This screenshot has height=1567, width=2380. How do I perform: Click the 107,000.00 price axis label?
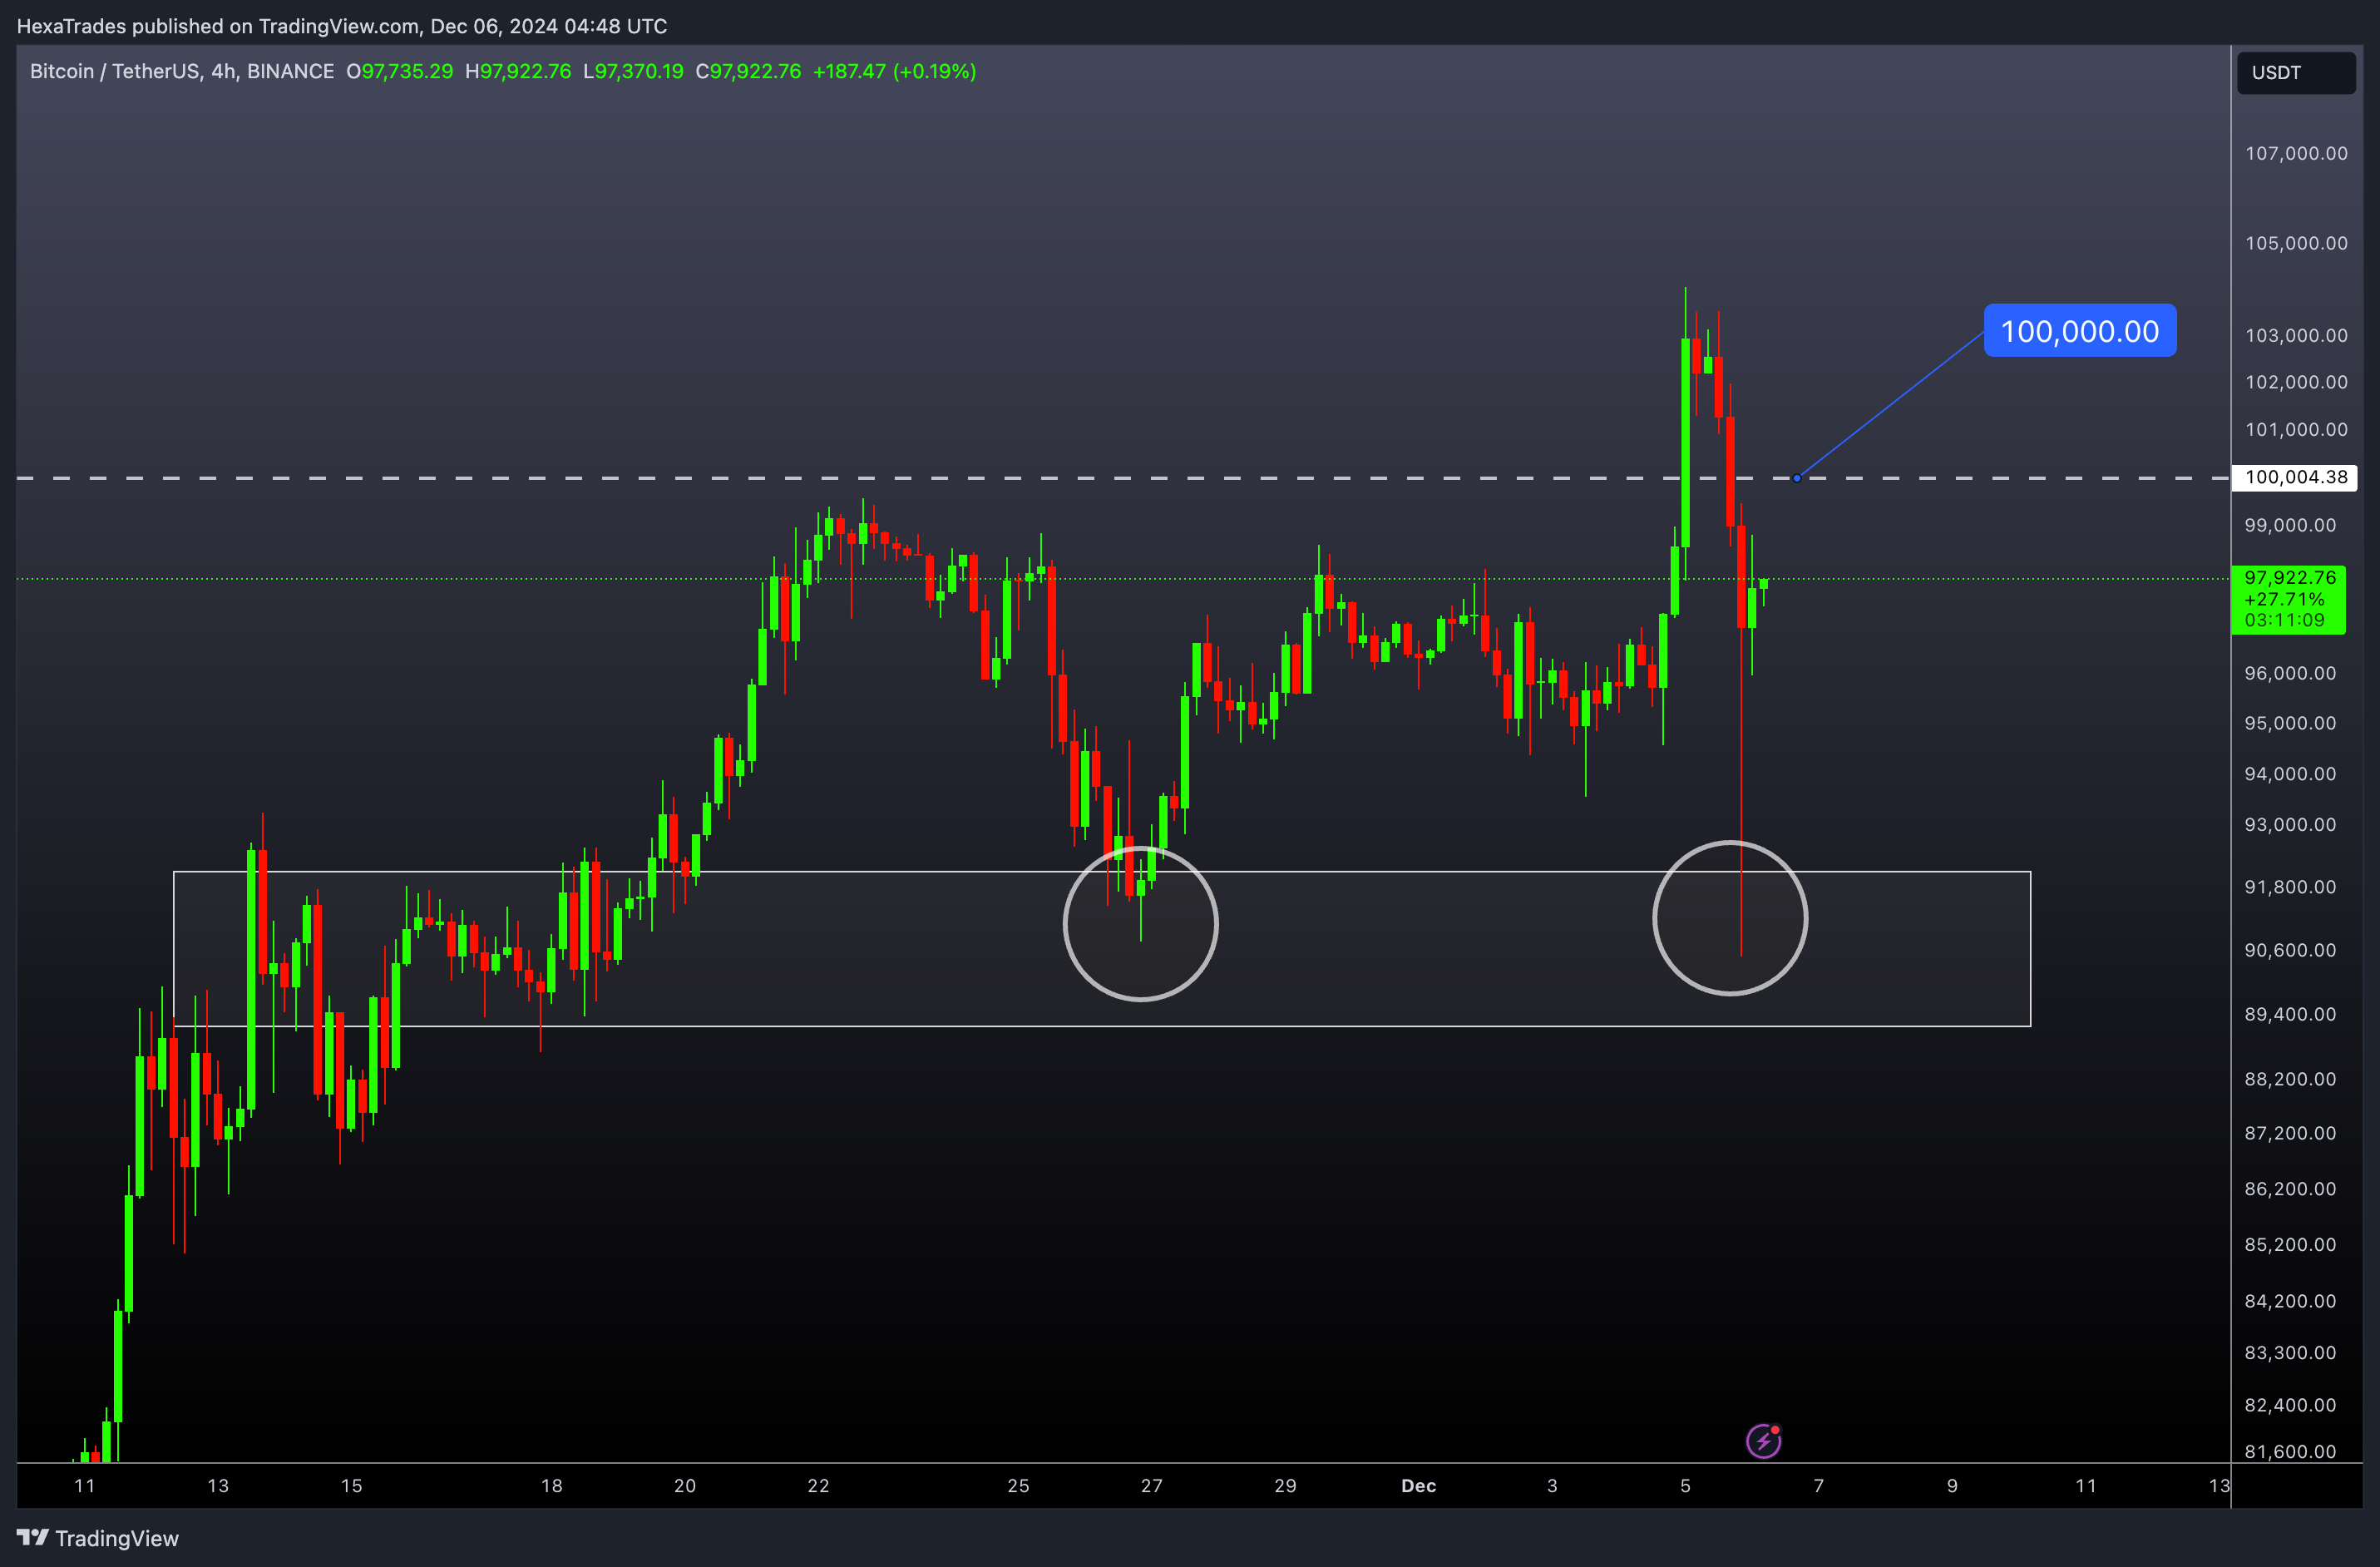pos(2296,153)
